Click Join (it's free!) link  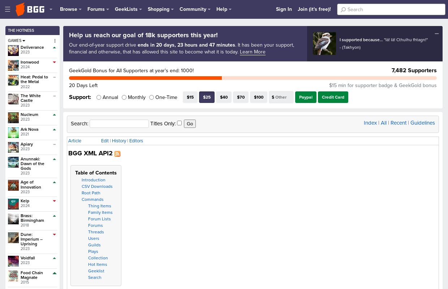tap(314, 9)
